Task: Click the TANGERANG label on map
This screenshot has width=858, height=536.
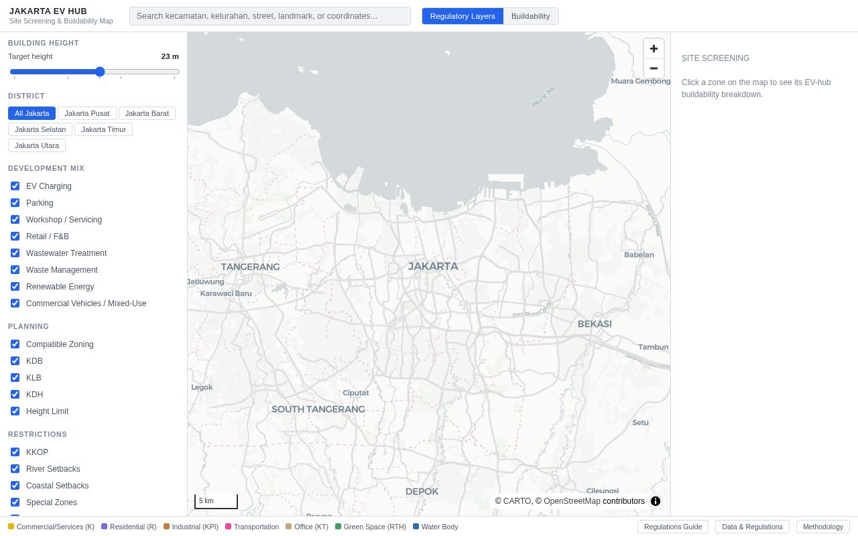Action: click(x=250, y=267)
